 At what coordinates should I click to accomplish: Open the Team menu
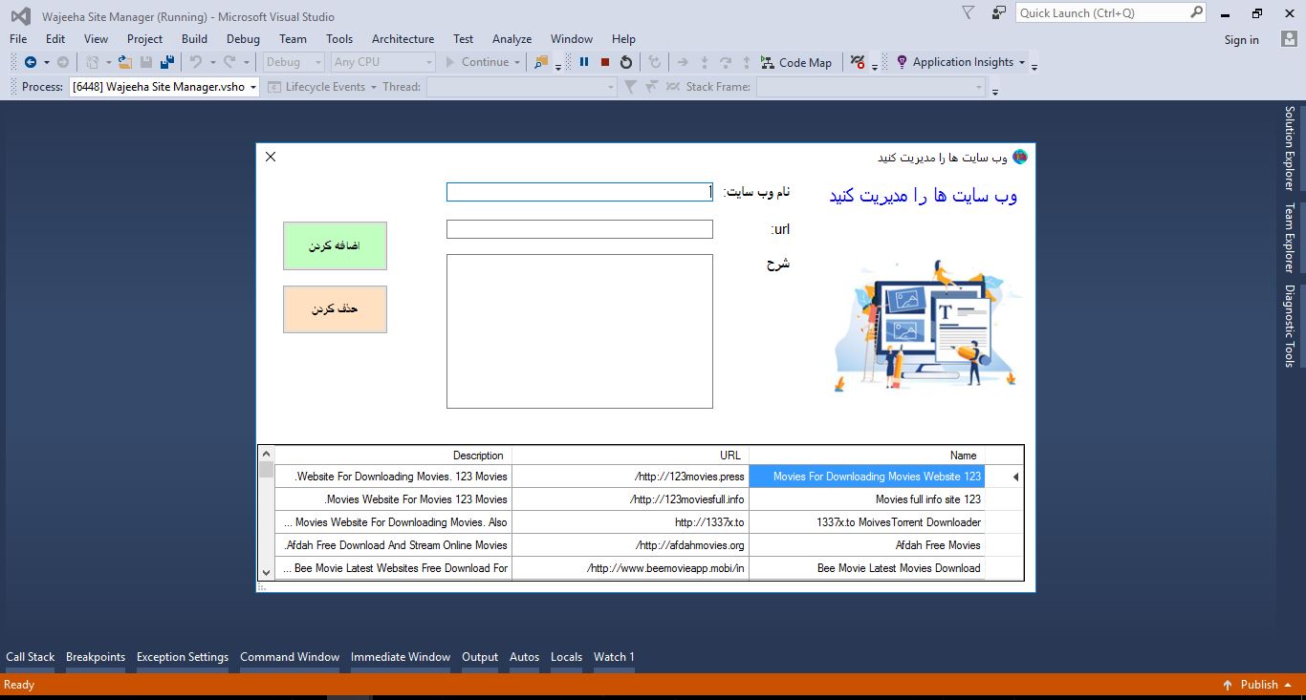[293, 39]
